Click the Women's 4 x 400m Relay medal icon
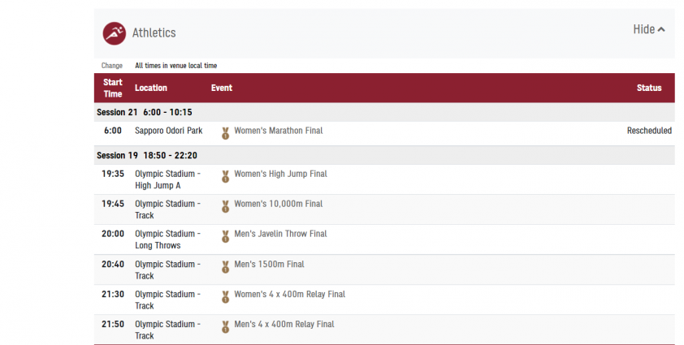684x345 pixels. (225, 295)
